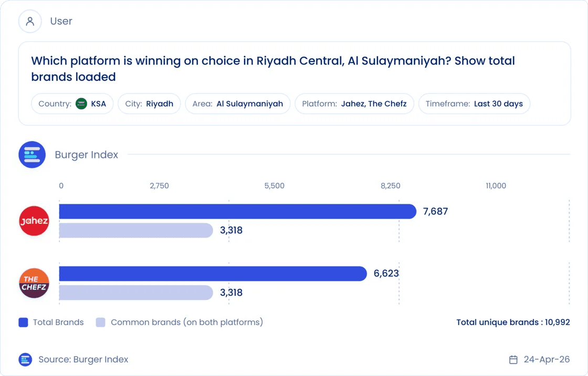This screenshot has height=376, width=588.
Task: Click the Source: Burger Index link
Action: [x=83, y=360]
